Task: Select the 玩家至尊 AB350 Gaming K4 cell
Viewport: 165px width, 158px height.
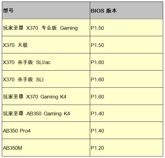Action: click(x=46, y=113)
